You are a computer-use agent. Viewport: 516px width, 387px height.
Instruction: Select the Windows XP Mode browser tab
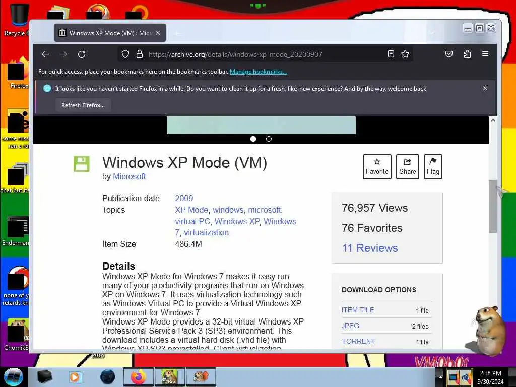[x=110, y=33]
